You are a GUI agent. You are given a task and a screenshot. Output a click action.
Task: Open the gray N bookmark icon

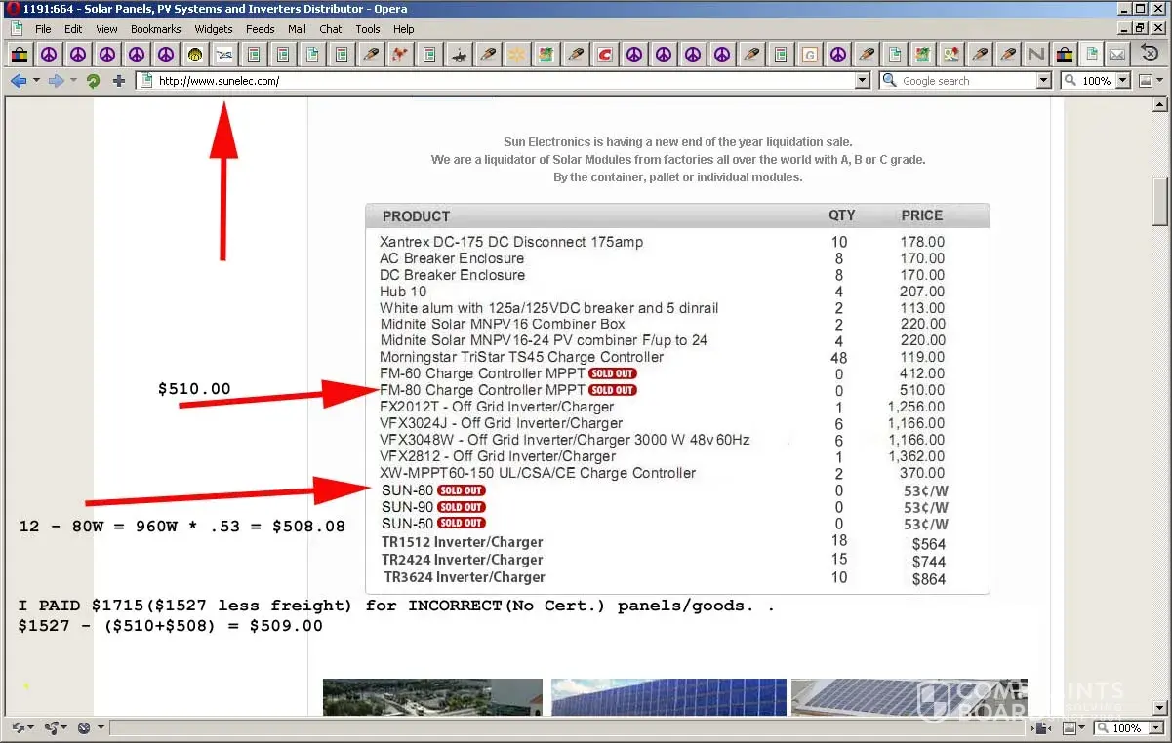[x=1036, y=55]
